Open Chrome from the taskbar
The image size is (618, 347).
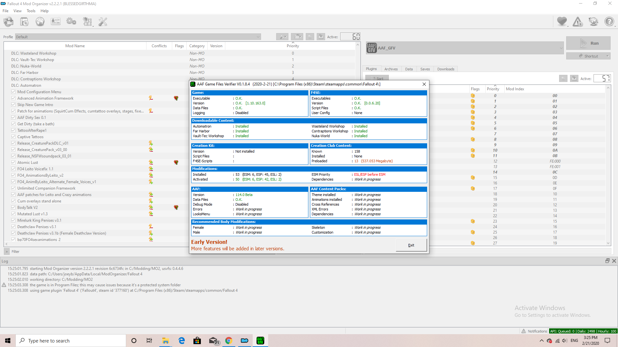(x=229, y=341)
